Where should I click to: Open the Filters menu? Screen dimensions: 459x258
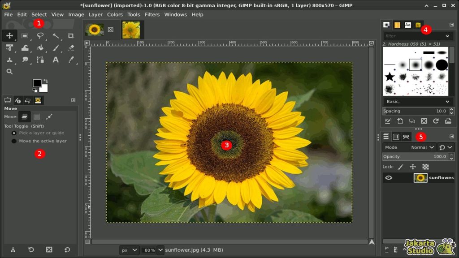pos(152,14)
